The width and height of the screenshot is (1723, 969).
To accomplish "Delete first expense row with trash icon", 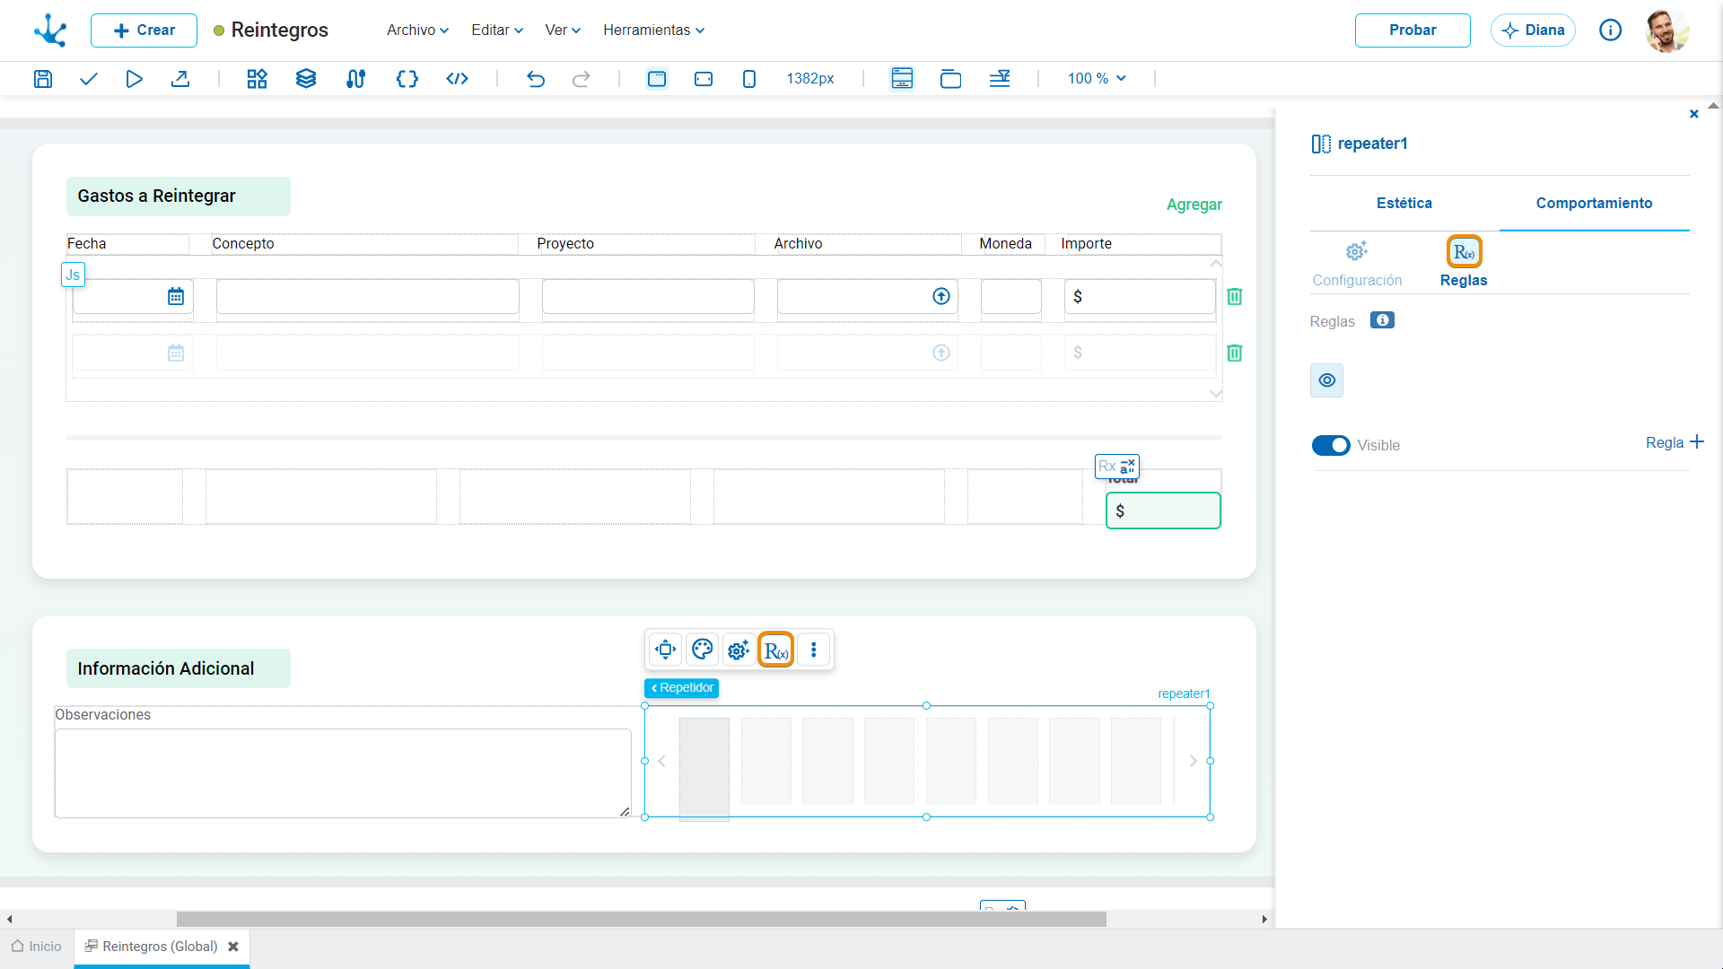I will click(1235, 296).
